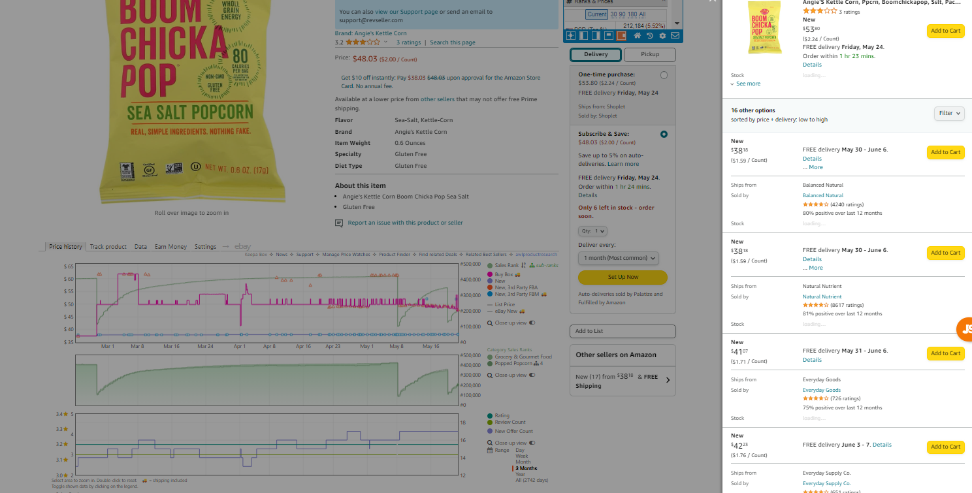Open the history clock icon in RevSeller bar

[x=650, y=35]
